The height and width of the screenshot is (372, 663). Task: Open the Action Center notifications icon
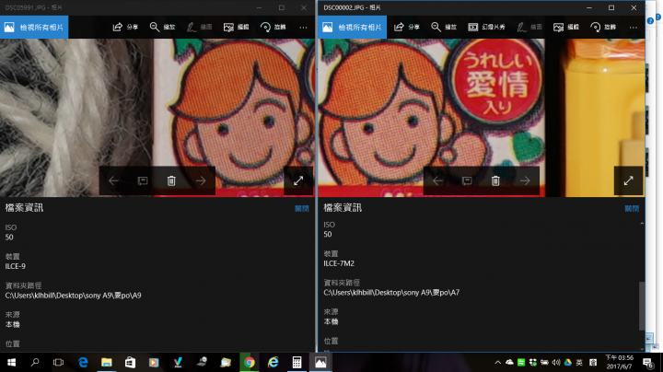647,362
